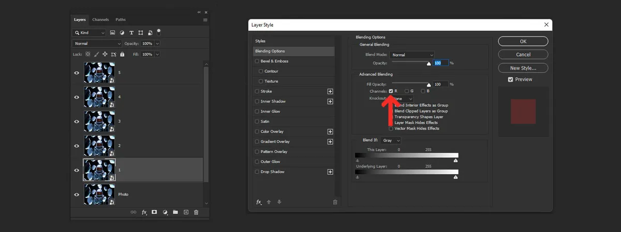Move effect up arrow in Layer Style
Screen dimensions: 621x232
pyautogui.click(x=269, y=202)
